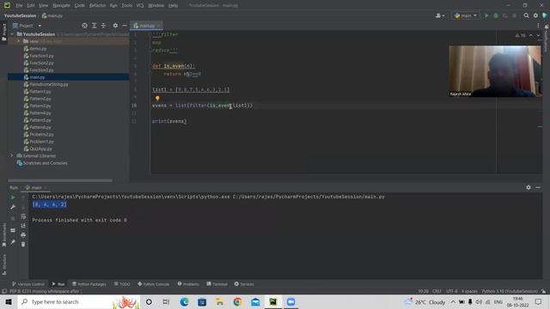Image resolution: width=550 pixels, height=309 pixels.
Task: Open the Python Packages tool window
Action: tap(89, 284)
